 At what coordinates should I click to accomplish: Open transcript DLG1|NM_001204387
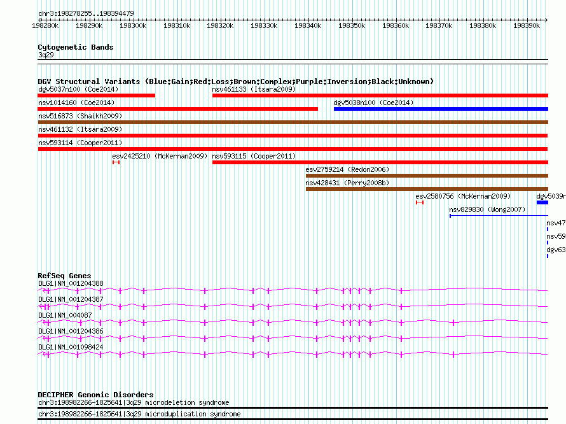(x=293, y=306)
